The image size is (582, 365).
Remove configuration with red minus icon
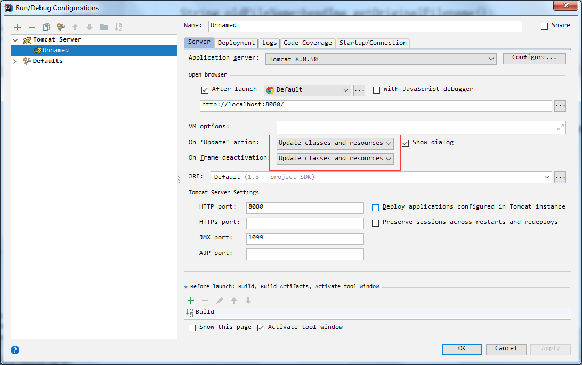(32, 27)
